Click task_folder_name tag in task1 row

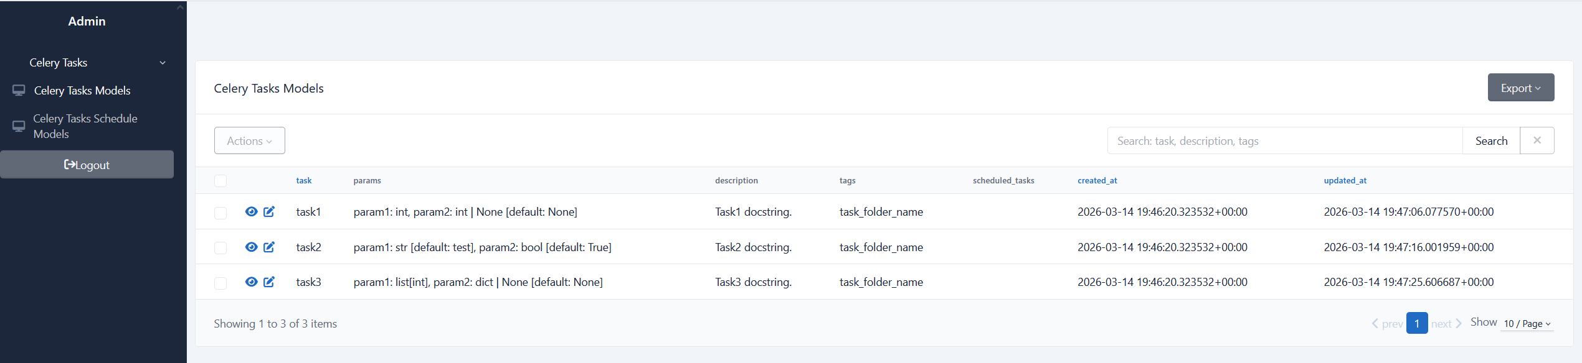[881, 212]
